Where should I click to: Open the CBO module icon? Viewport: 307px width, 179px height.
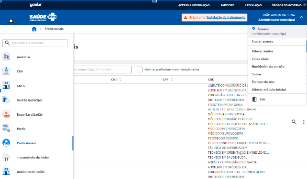(6, 71)
